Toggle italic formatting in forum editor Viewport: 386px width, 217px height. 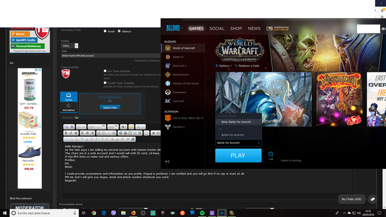[x=71, y=133]
